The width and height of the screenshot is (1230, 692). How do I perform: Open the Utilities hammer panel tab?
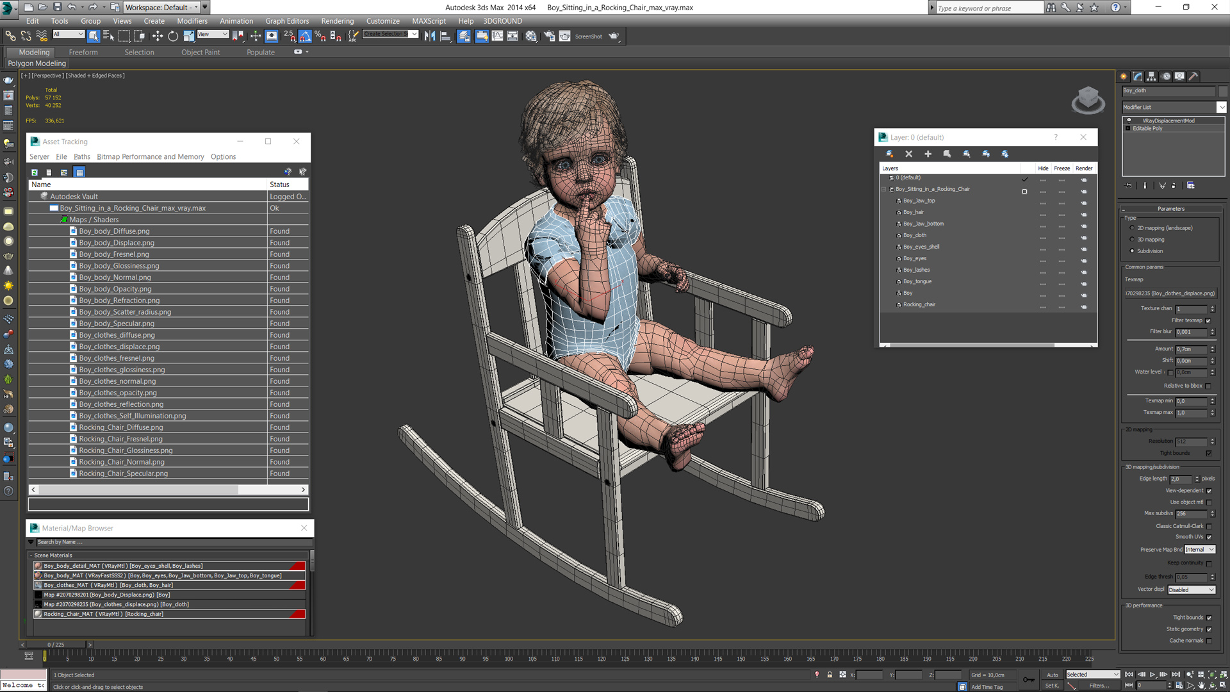[x=1193, y=76]
